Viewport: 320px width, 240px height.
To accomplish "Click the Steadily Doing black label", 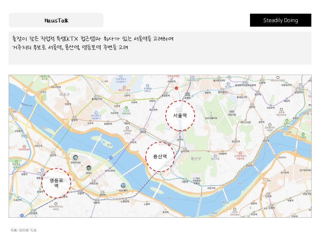I will 280,20.
